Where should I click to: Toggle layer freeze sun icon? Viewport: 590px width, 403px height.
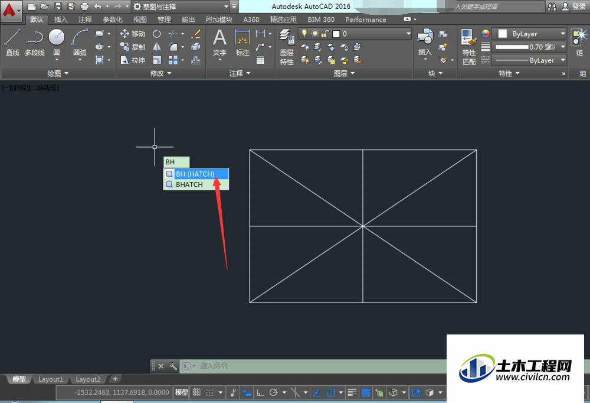(314, 34)
